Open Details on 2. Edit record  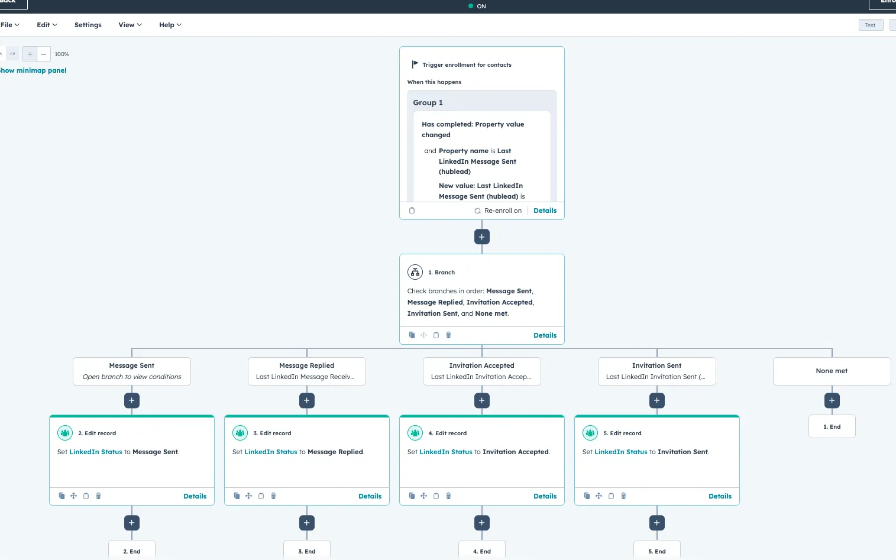195,496
